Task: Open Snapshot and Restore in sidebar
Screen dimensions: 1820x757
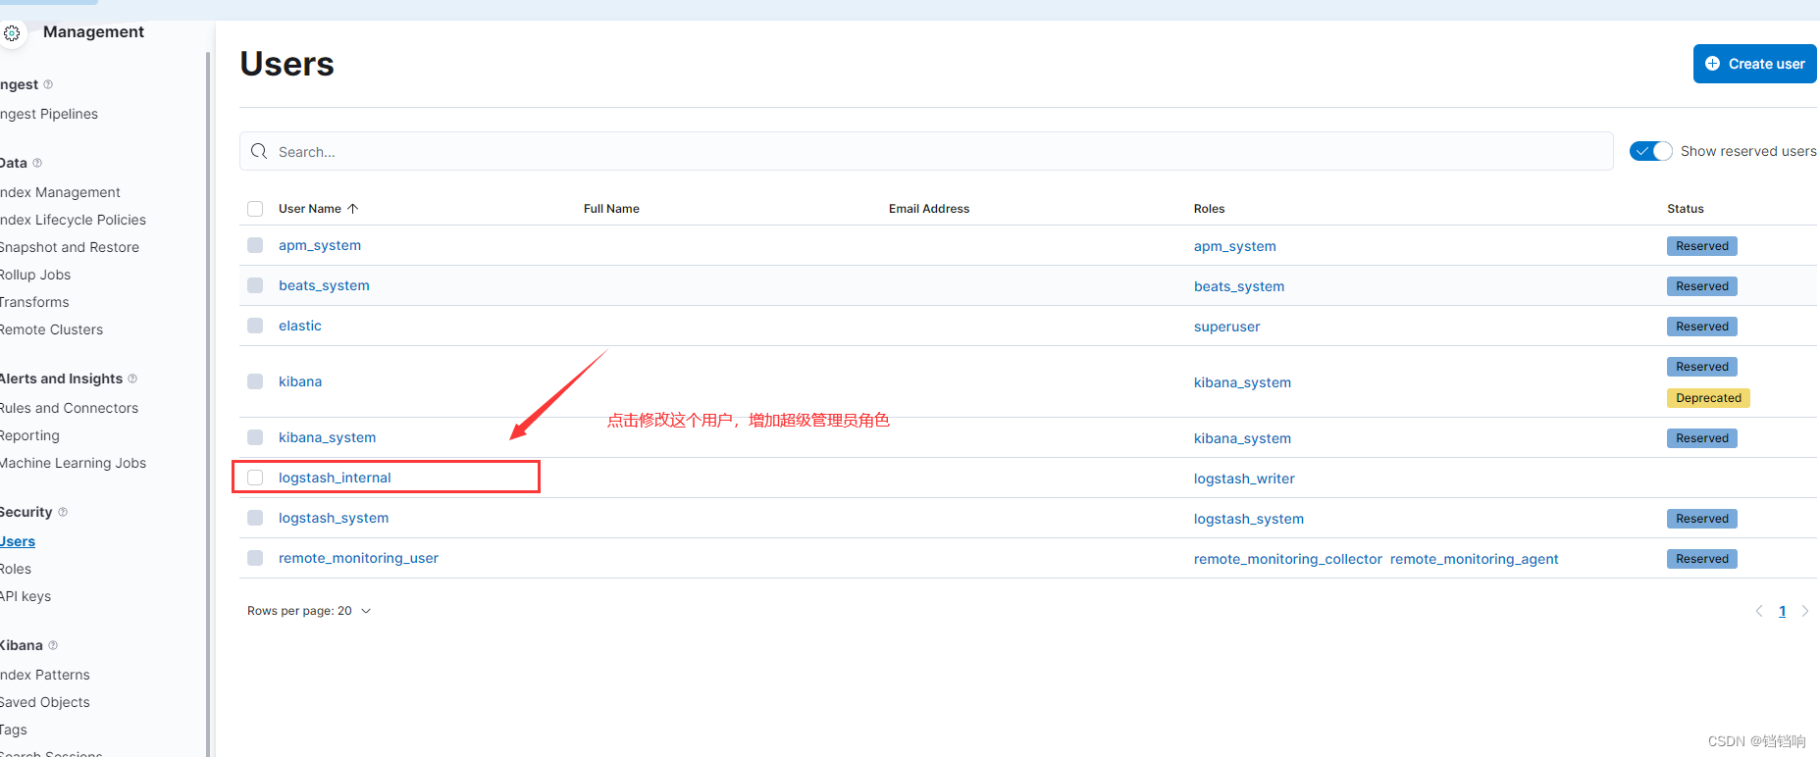Action: coord(70,247)
